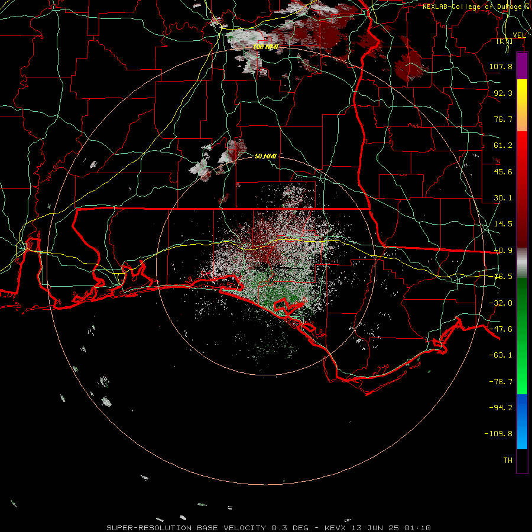Select the -32.0 legend value
Screen dimensions: 532x532
(x=501, y=303)
